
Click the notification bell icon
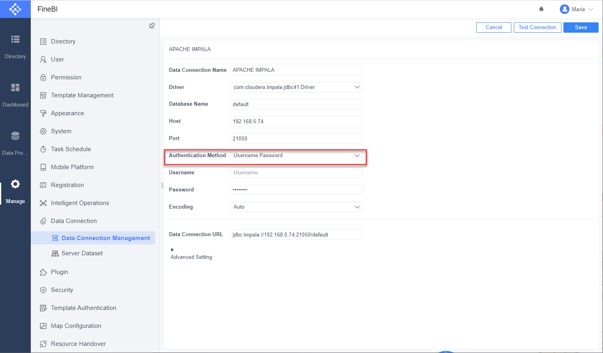click(541, 9)
